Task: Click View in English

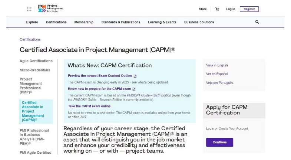Action: coord(217,65)
